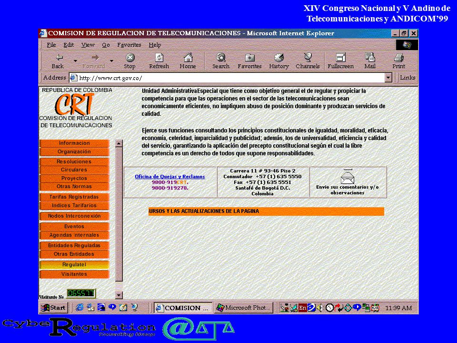This screenshot has height=343, width=457.
Task: Click 'Envie sus comentarios y/o observaciones' text
Action: (348, 190)
